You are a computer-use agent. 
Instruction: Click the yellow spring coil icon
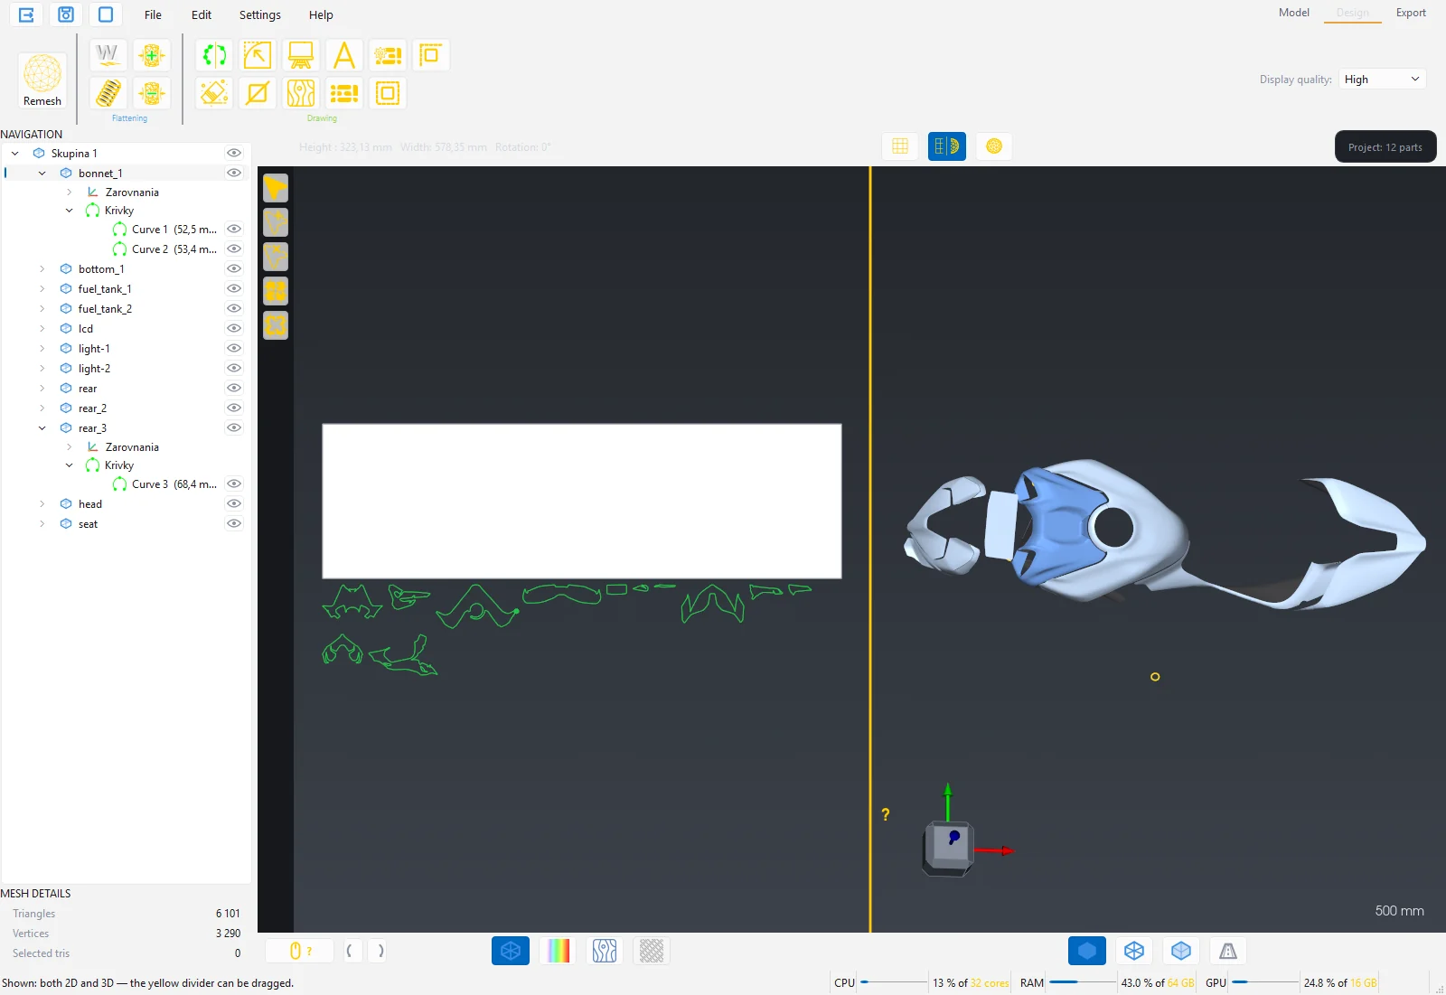click(x=108, y=93)
